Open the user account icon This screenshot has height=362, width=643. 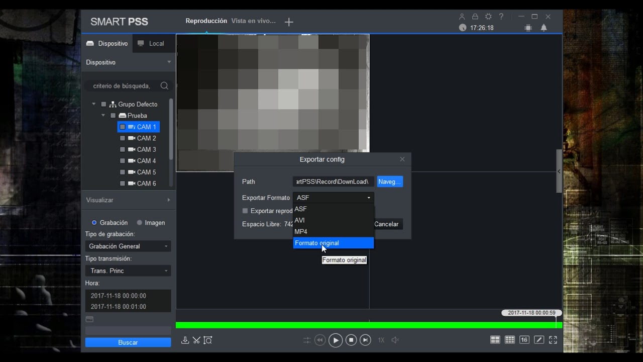pos(462,17)
